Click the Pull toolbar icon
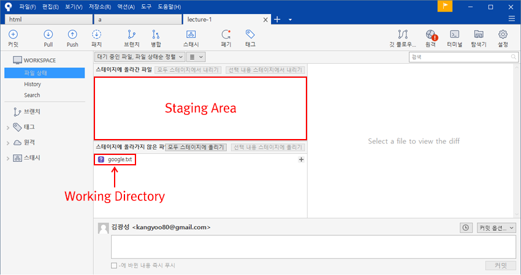This screenshot has height=275, width=521. (x=48, y=34)
